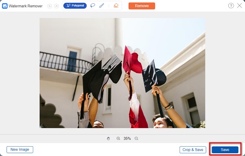245x156 pixels.
Task: Pick the Brush selection tool
Action: coord(102,6)
